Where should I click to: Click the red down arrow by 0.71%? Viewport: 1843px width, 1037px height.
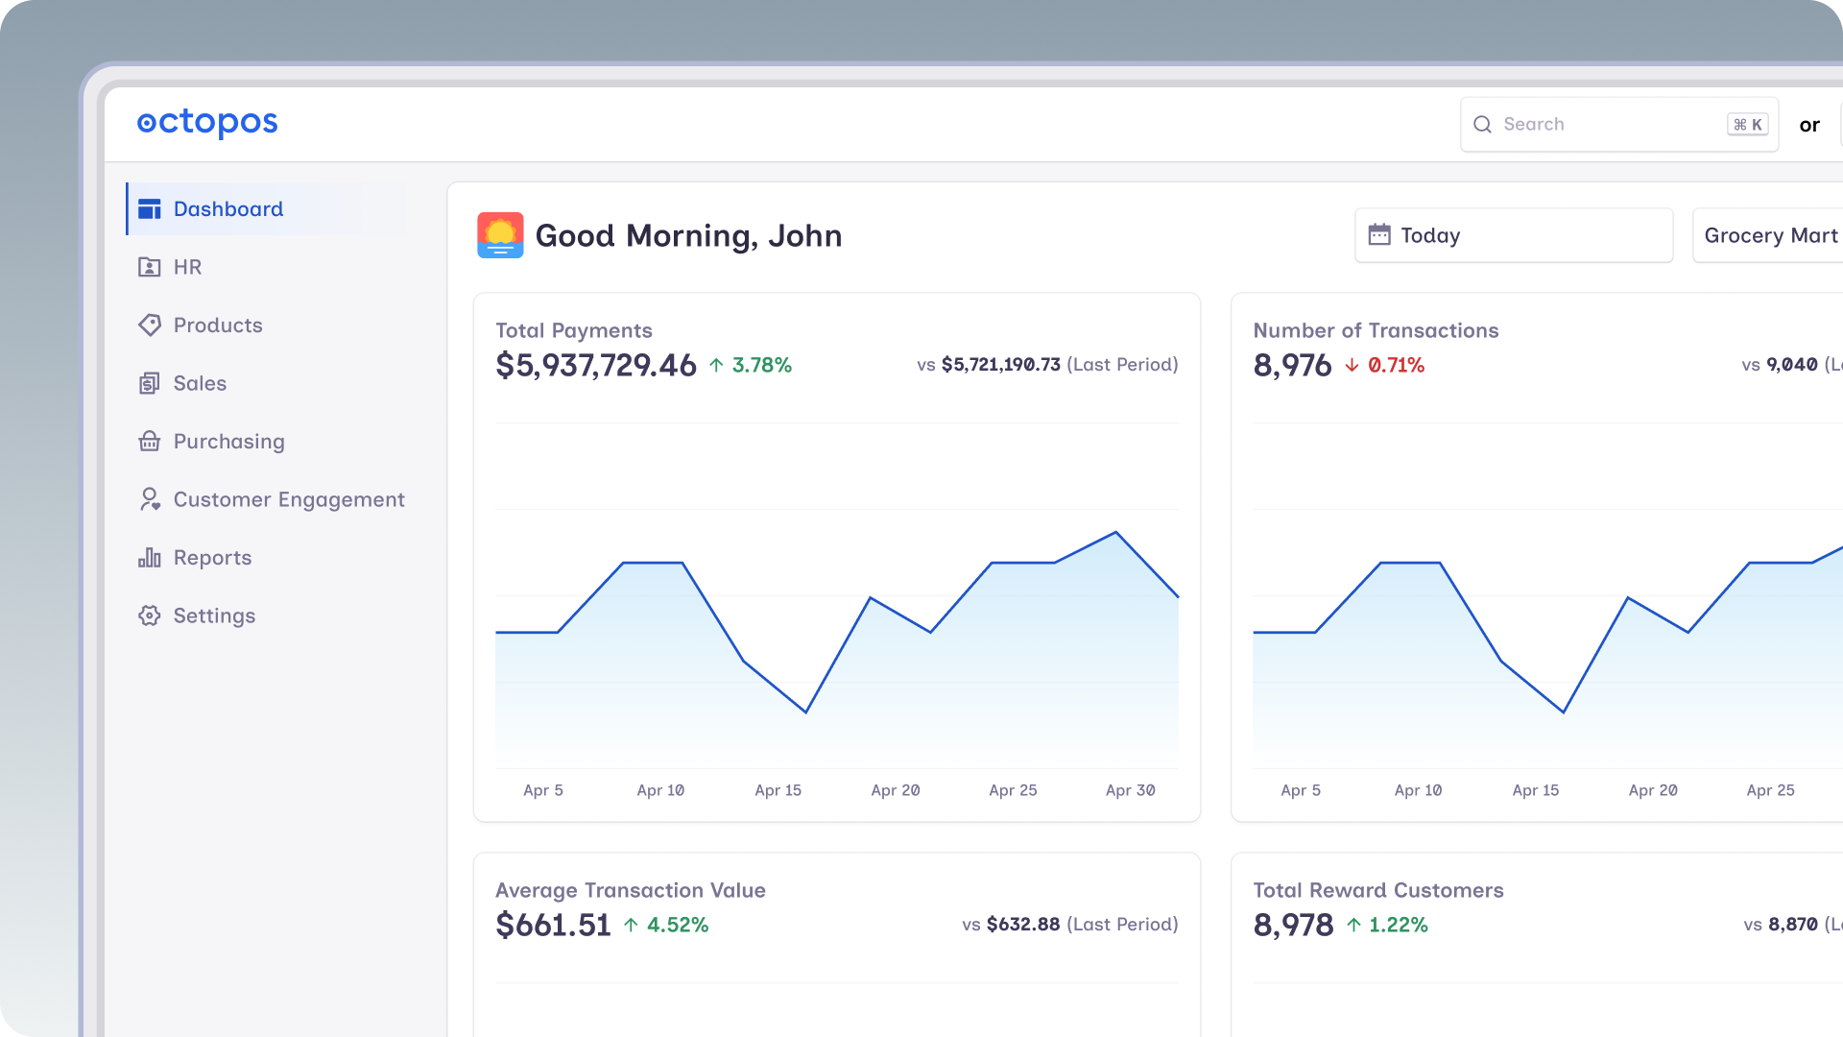(1352, 365)
